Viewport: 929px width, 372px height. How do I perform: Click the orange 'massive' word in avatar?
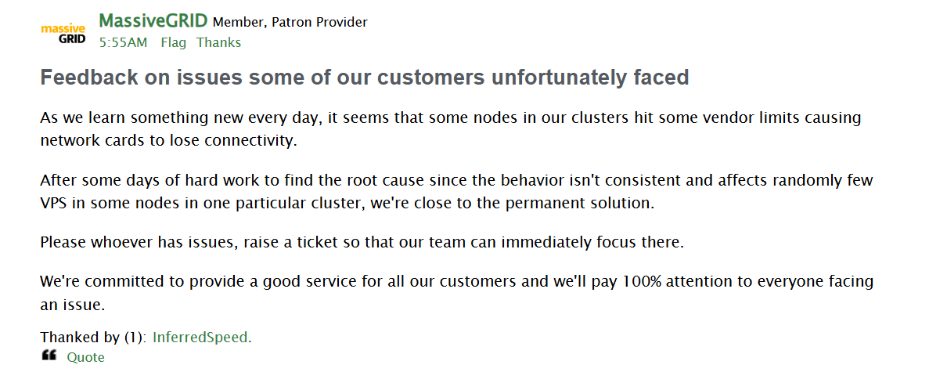pyautogui.click(x=63, y=28)
